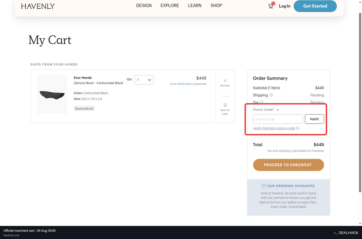
Task: Go to the HAVENLY home logo
Action: (38, 6)
